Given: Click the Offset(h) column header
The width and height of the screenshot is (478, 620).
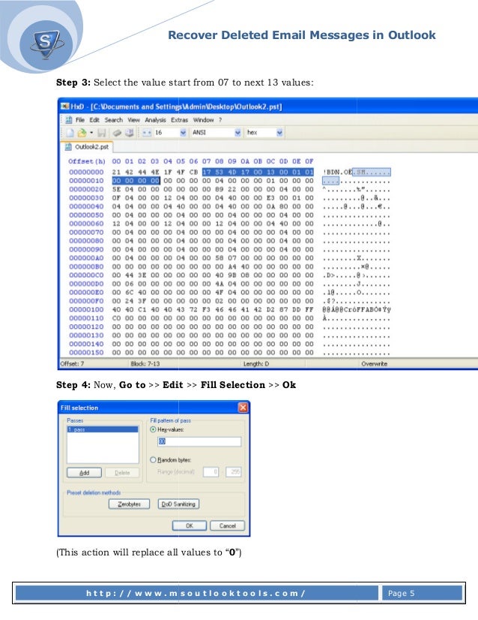Looking at the screenshot, I should coord(86,161).
